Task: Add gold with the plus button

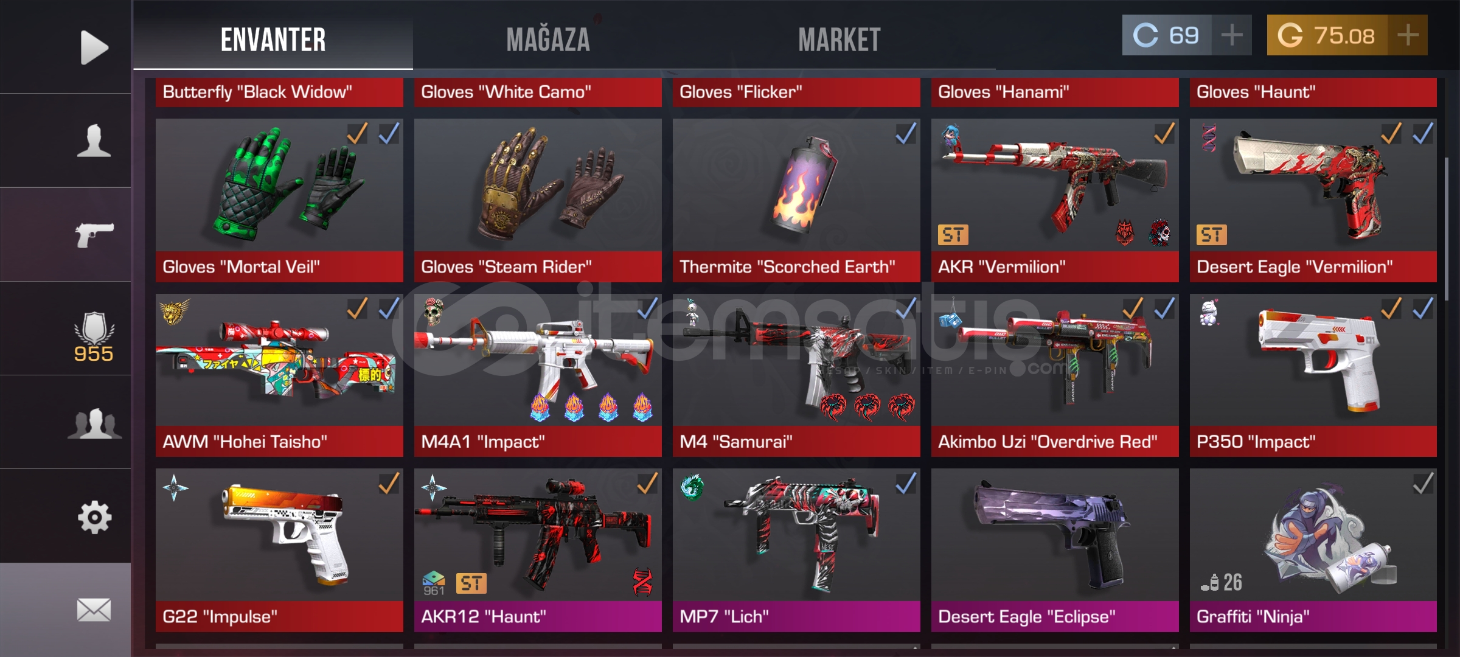Action: 1408,35
